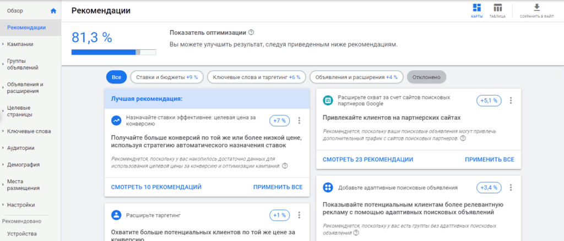Click Смотреть 23 рекомендации
The height and width of the screenshot is (241, 564).
(368, 160)
